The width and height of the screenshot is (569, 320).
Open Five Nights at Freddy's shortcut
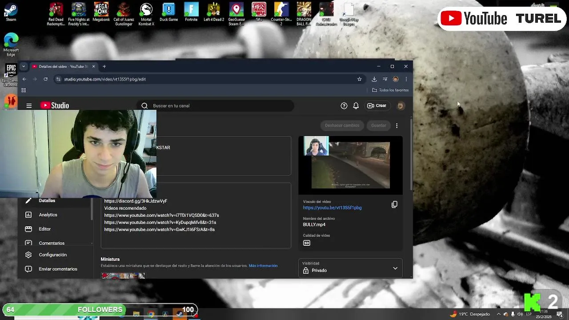79,14
